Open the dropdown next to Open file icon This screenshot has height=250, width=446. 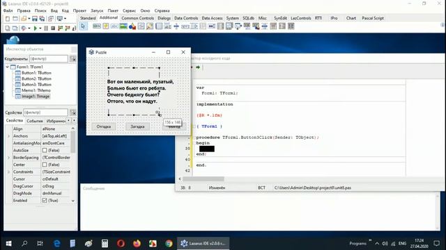pyautogui.click(x=29, y=19)
